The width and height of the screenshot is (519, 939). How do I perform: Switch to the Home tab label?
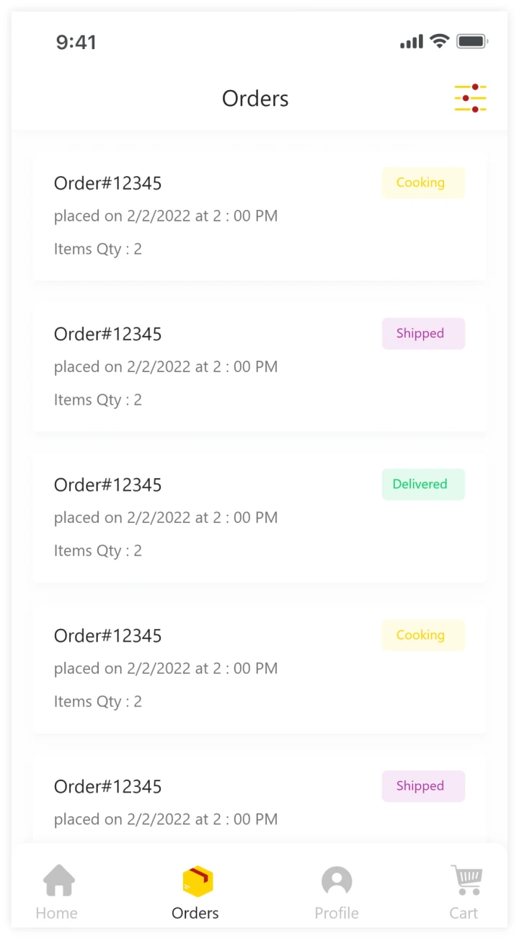(56, 913)
